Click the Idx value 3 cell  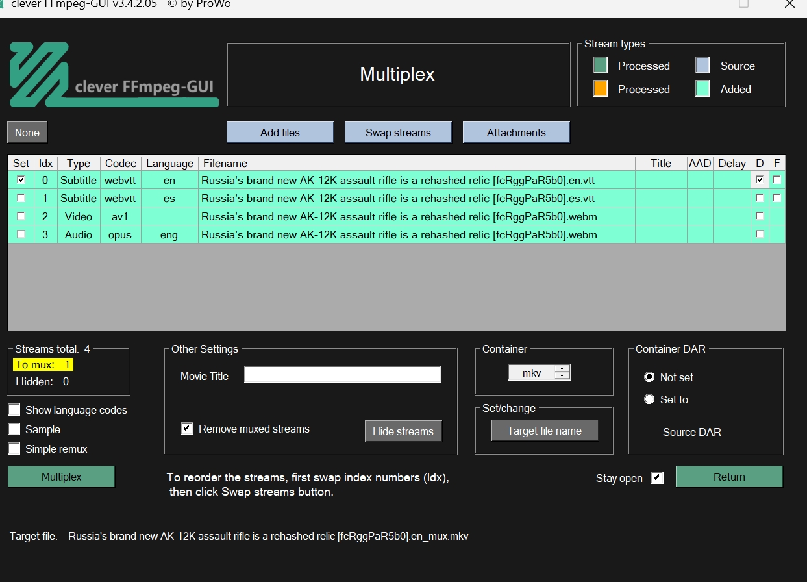point(45,234)
